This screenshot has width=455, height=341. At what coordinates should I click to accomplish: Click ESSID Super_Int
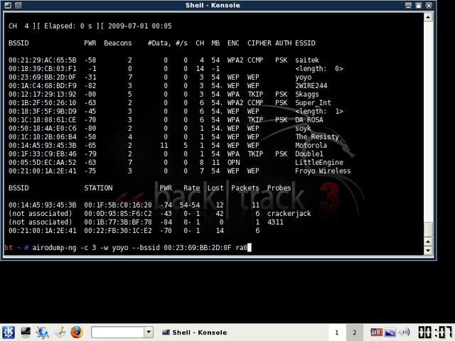pos(313,102)
